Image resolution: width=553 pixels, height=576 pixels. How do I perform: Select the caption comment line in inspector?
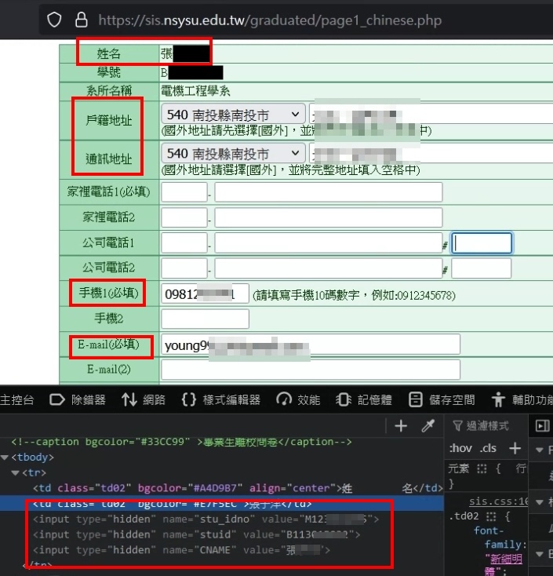pos(181,442)
